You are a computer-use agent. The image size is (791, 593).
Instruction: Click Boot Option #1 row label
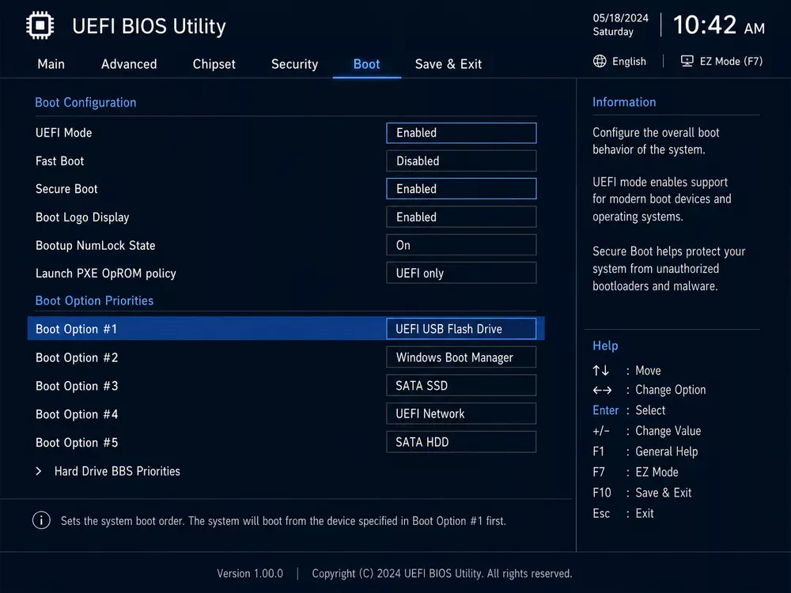[x=76, y=329]
